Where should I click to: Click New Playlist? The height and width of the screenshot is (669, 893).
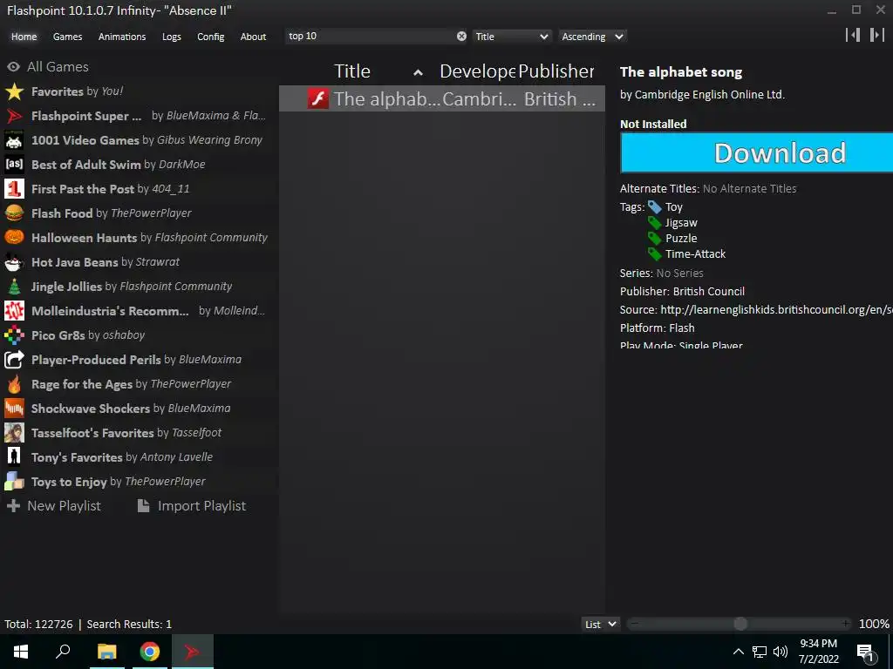pos(53,506)
